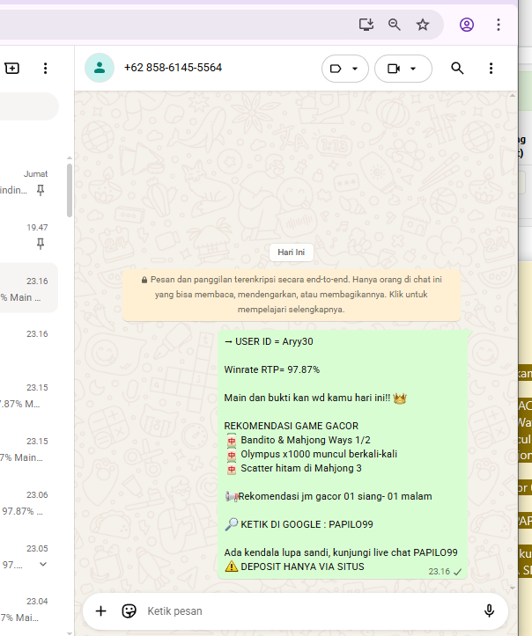Bookmark this page with star icon

pyautogui.click(x=423, y=25)
